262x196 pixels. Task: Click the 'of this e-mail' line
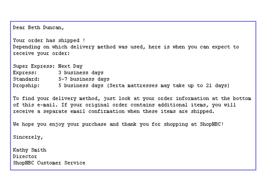coord(124,105)
